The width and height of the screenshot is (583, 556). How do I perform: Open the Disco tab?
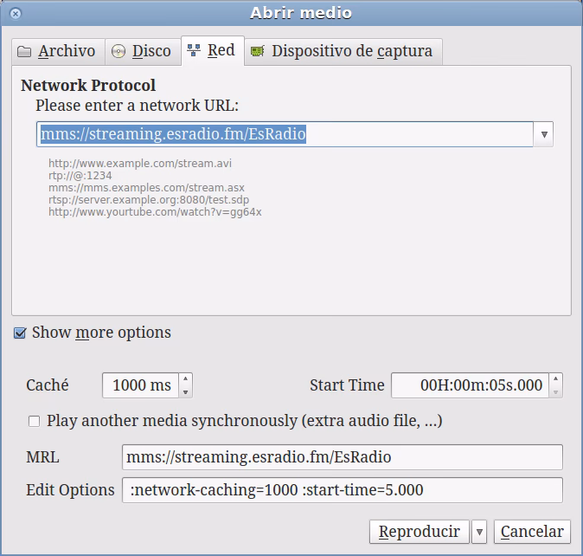tap(143, 51)
